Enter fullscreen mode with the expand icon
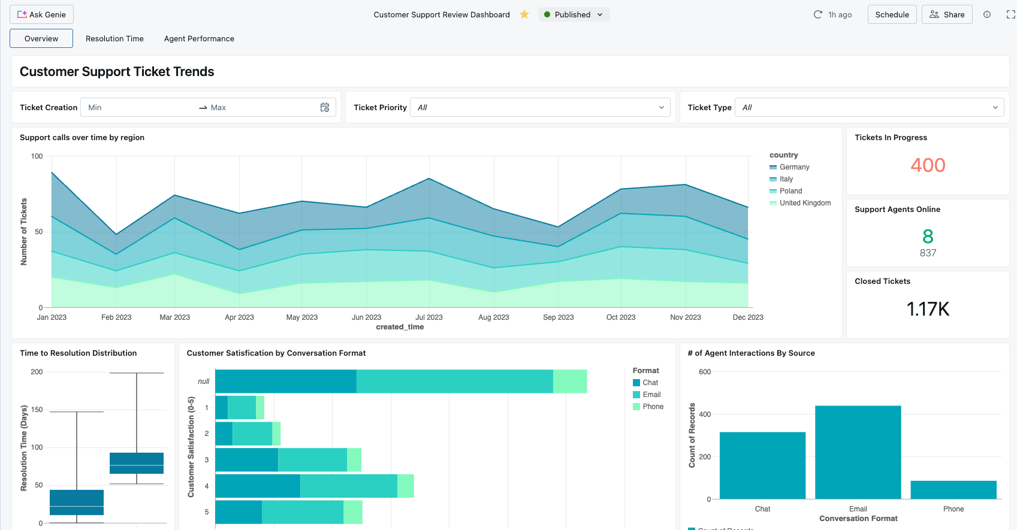The image size is (1017, 530). point(1010,14)
